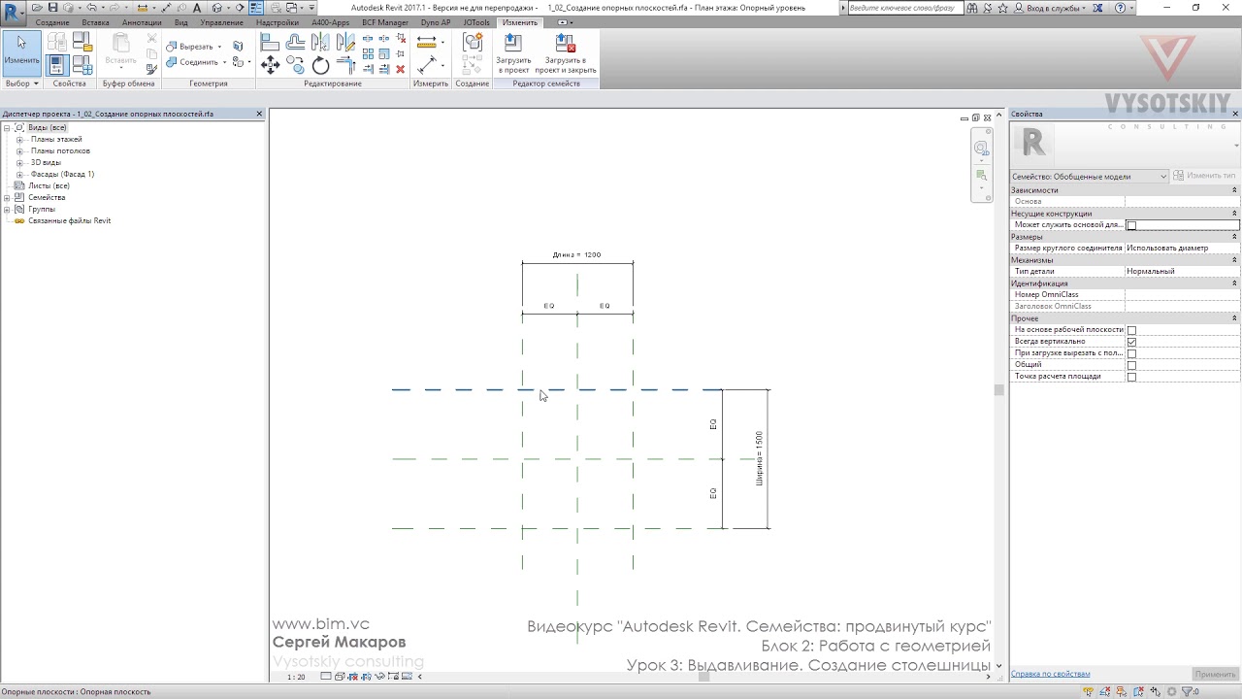Click the Default 3D View house icon
Image resolution: width=1242 pixels, height=699 pixels.
(x=217, y=8)
